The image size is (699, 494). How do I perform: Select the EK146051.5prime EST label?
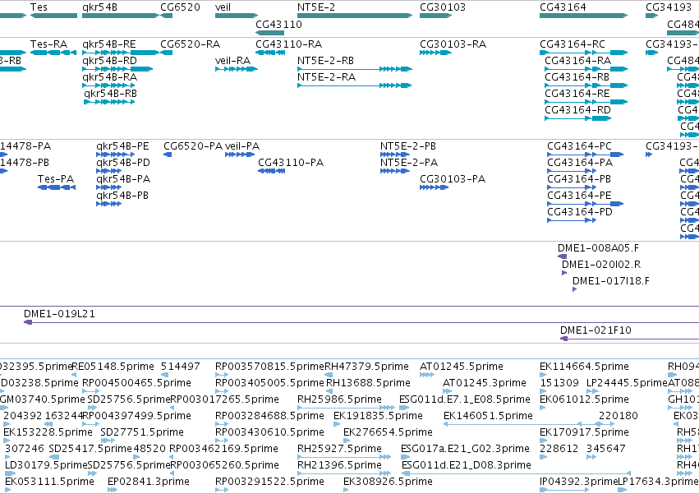(488, 416)
